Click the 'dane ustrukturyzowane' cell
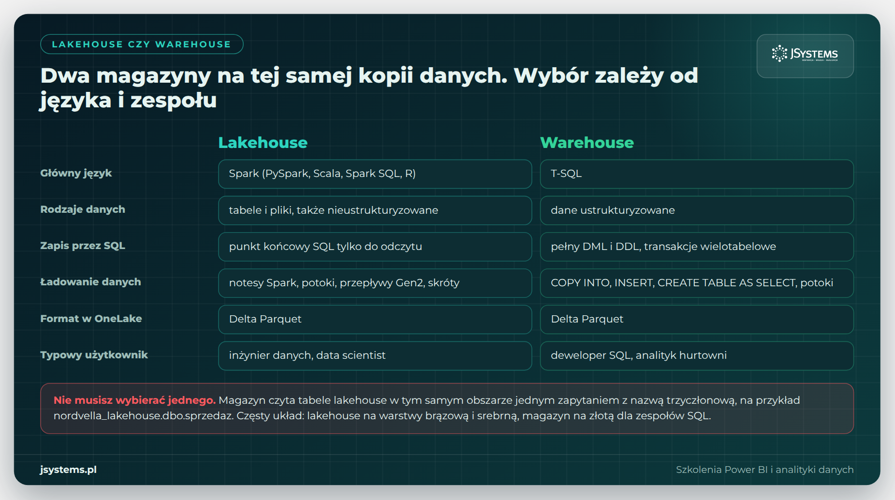The width and height of the screenshot is (895, 500). pos(697,210)
